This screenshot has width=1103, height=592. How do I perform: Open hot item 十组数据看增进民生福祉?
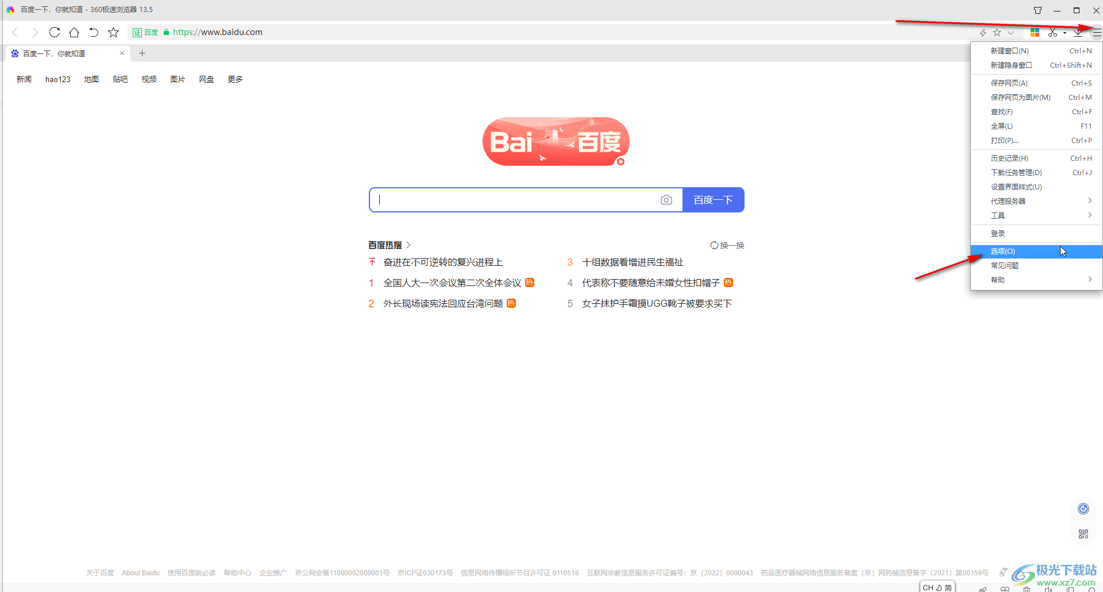coord(633,262)
